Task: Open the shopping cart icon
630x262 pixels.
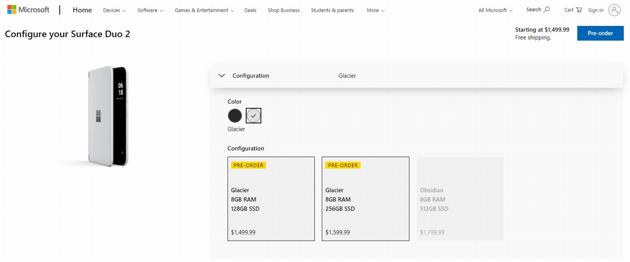Action: (579, 10)
